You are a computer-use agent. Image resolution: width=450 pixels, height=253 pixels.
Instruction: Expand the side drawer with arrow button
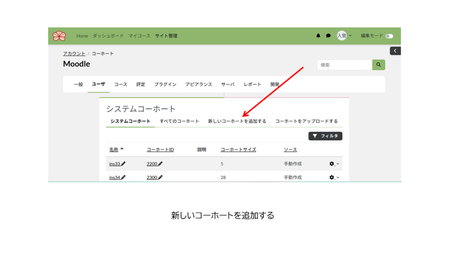click(x=395, y=51)
